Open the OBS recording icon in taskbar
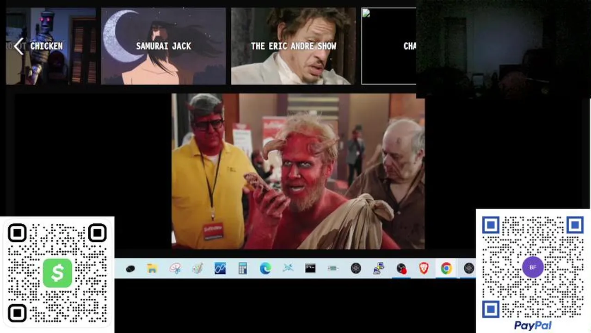 pyautogui.click(x=401, y=268)
